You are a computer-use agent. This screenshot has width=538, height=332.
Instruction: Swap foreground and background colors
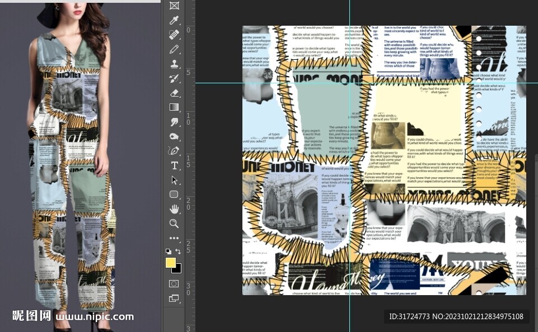click(x=179, y=252)
